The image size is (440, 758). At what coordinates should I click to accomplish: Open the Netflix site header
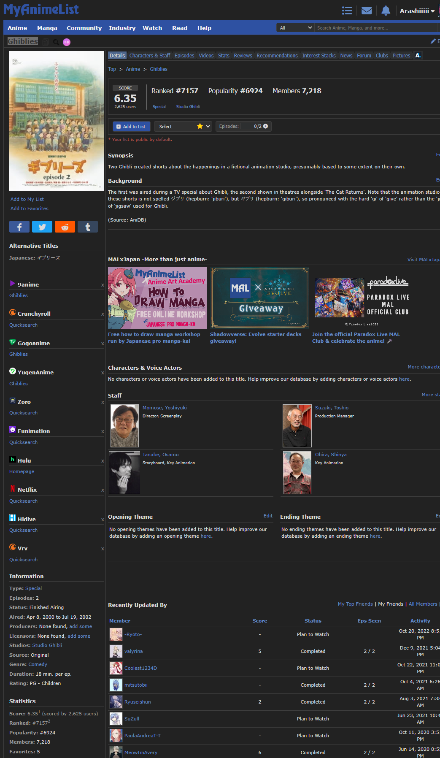(27, 490)
